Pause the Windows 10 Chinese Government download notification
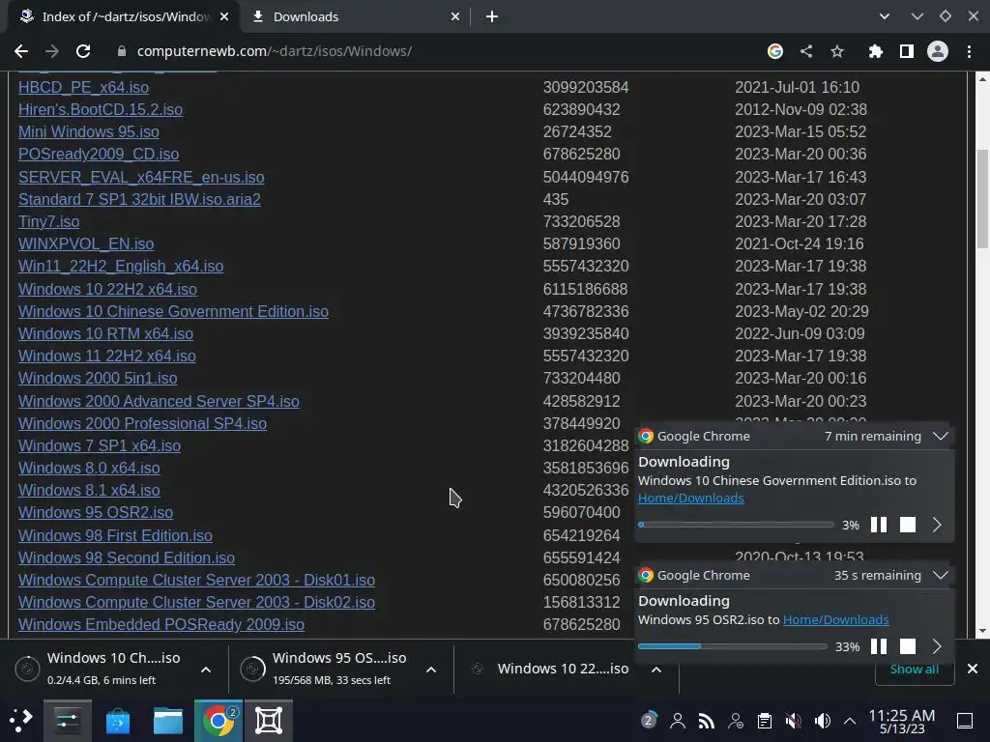Screen dimensions: 990x742 pos(879,525)
